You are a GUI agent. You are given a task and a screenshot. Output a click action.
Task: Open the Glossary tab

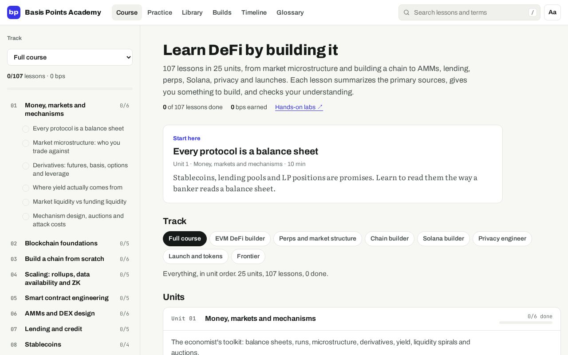click(290, 12)
